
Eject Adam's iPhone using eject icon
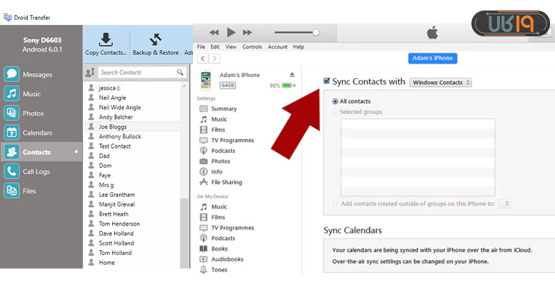click(292, 75)
